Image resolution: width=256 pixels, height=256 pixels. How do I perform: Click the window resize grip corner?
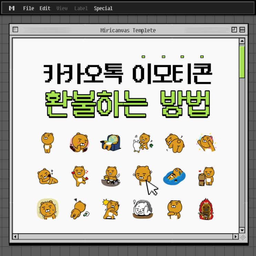click(x=243, y=237)
